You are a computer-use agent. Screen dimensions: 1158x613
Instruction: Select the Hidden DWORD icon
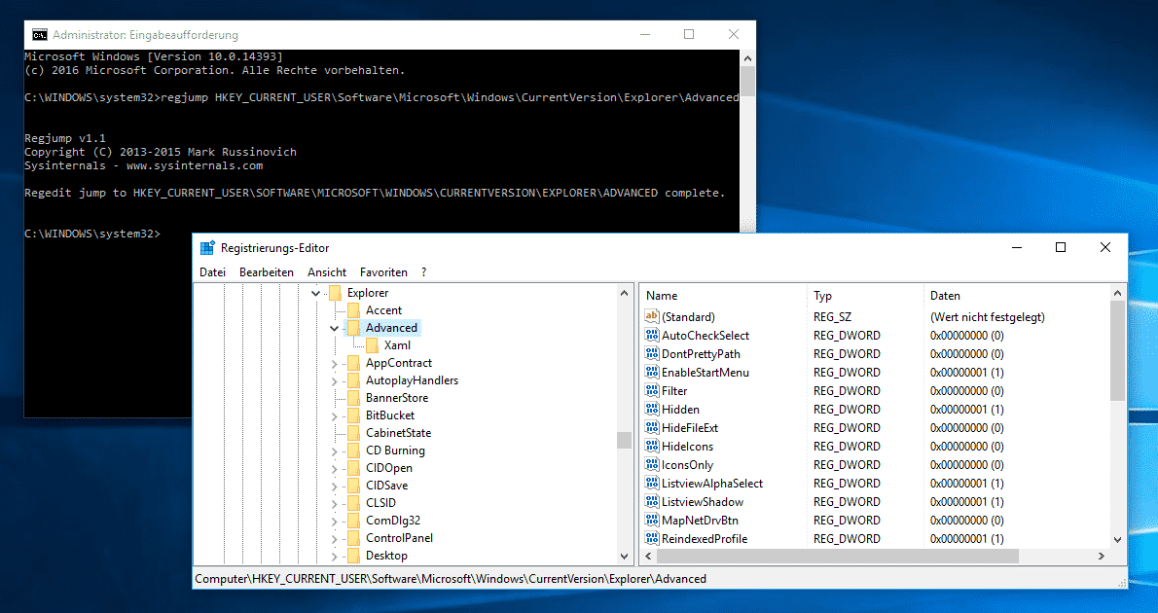click(651, 409)
